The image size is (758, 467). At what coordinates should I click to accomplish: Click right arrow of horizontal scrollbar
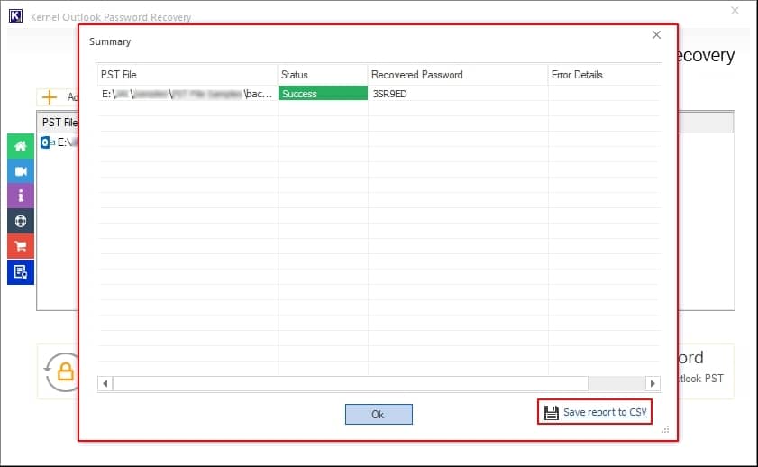653,383
